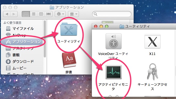The height and width of the screenshot is (99, 176).
Task: Go back with the left arrow button
Action: (7, 14)
